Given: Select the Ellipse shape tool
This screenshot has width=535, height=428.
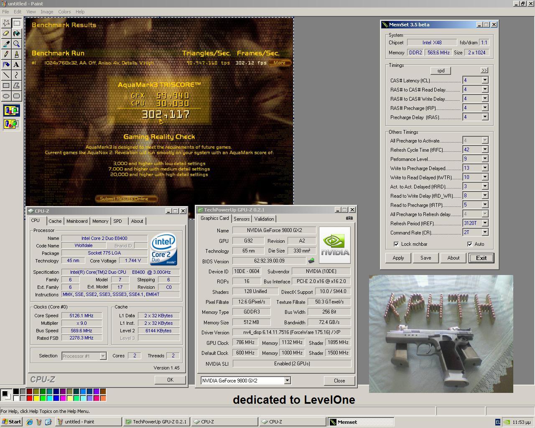Looking at the screenshot, I should [6, 96].
